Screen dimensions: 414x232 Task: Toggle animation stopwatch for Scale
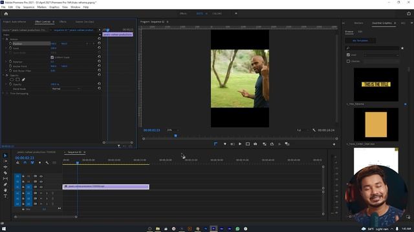[x=10, y=48]
